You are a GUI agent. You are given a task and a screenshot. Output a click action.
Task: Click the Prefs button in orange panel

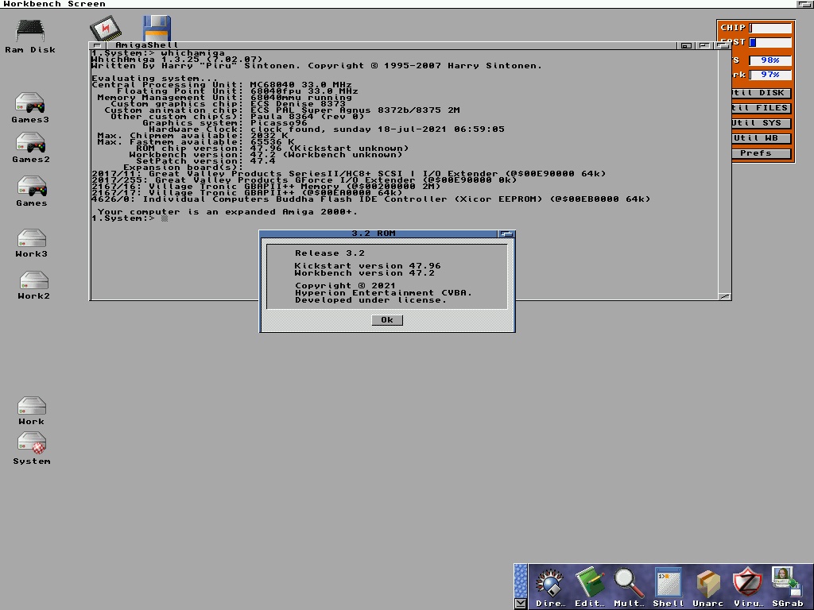pyautogui.click(x=761, y=153)
